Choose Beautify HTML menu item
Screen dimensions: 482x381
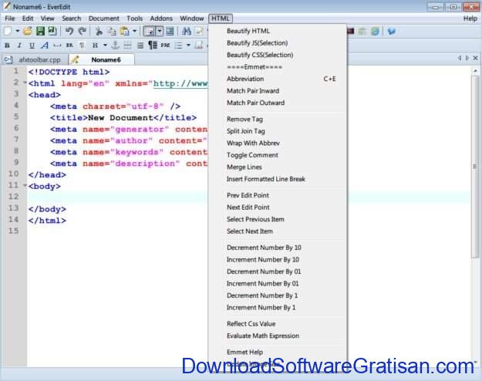[278, 31]
